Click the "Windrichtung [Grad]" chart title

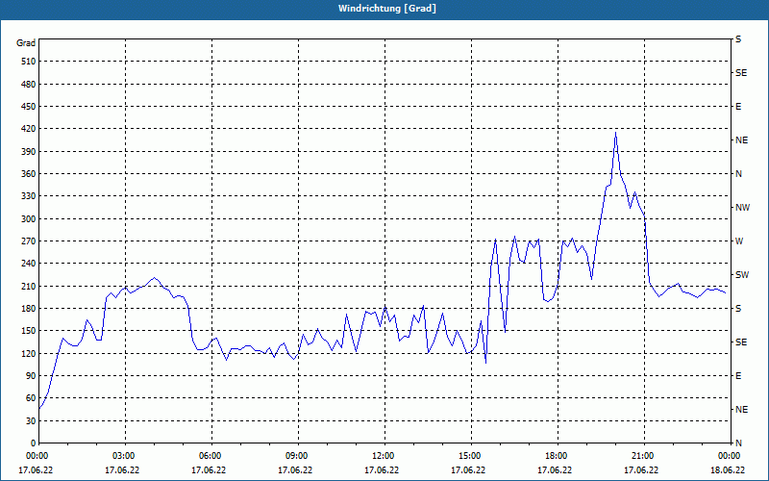click(x=384, y=9)
